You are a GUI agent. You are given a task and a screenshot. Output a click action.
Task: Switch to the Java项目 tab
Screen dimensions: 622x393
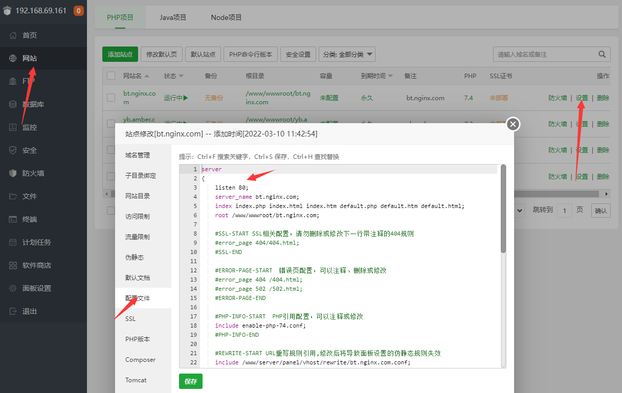173,17
